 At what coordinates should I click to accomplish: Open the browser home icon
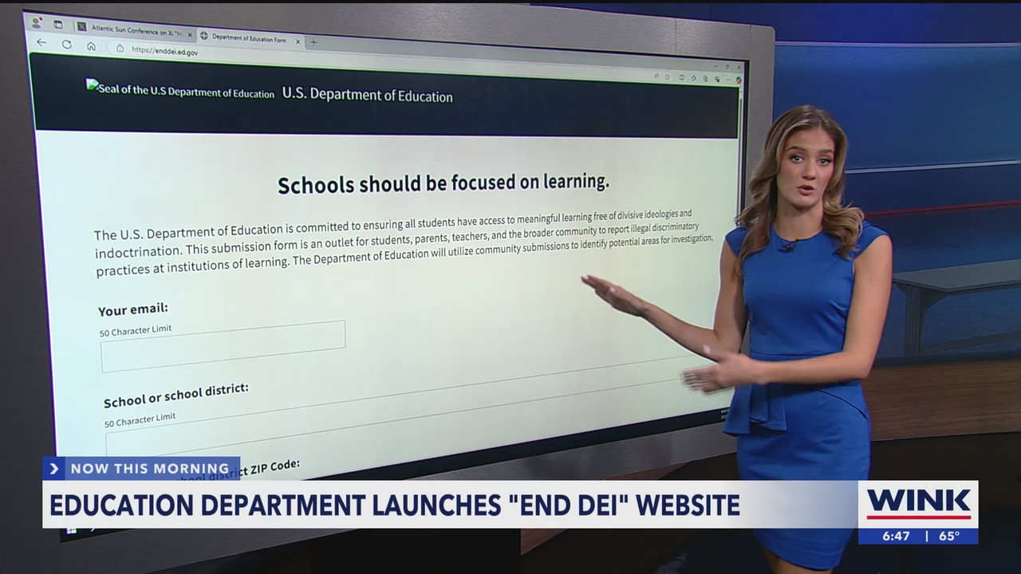(x=92, y=46)
